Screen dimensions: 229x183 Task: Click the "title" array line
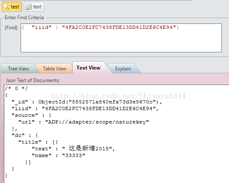click(x=38, y=142)
